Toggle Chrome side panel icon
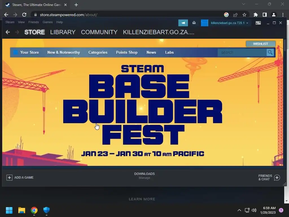The image size is (289, 217). (x=265, y=15)
